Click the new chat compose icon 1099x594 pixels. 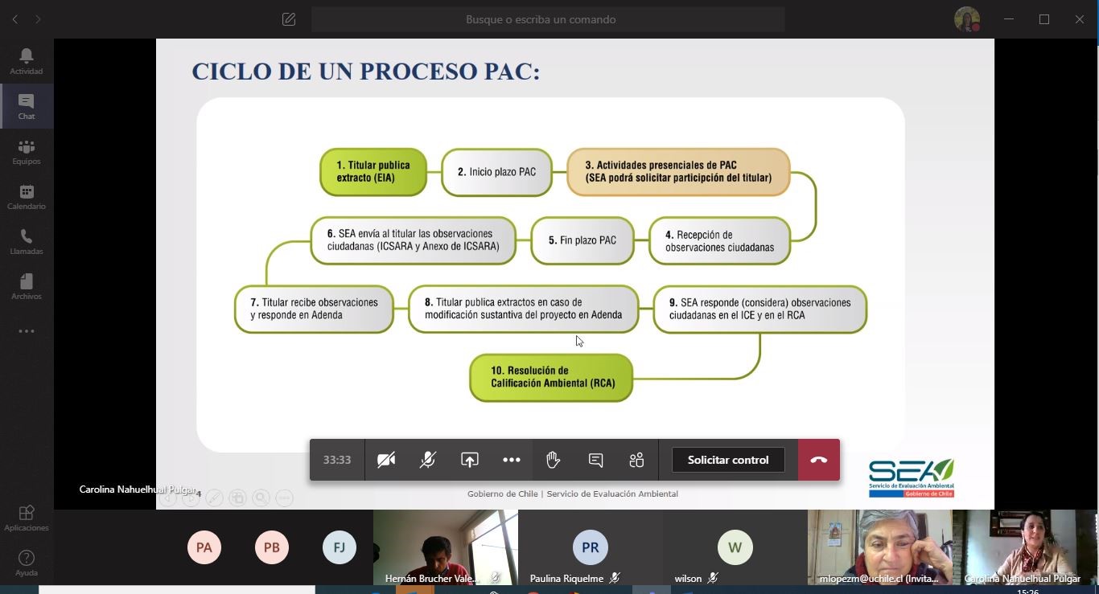289,19
